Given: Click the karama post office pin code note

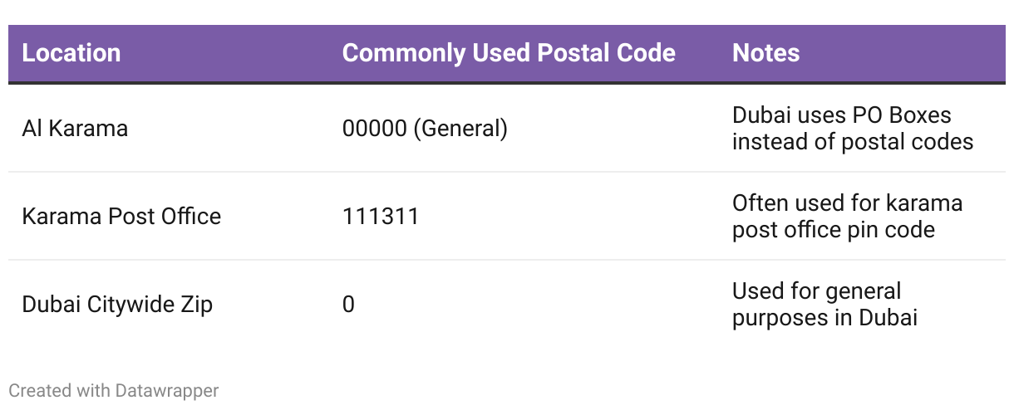Looking at the screenshot, I should [847, 217].
